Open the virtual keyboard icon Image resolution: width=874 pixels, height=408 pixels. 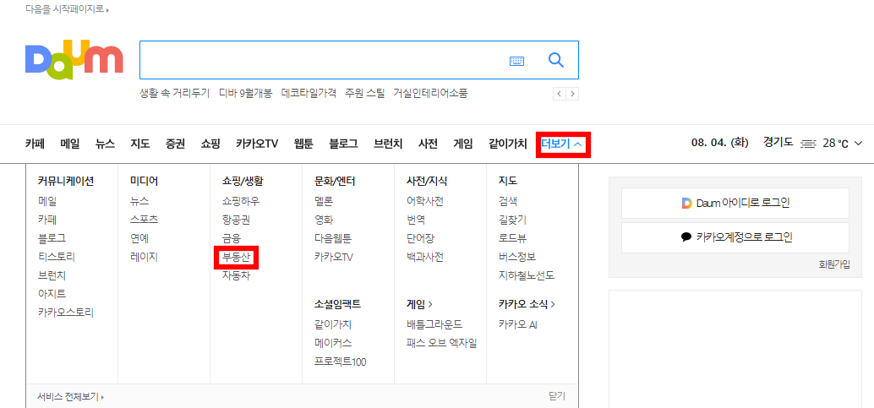(x=516, y=61)
